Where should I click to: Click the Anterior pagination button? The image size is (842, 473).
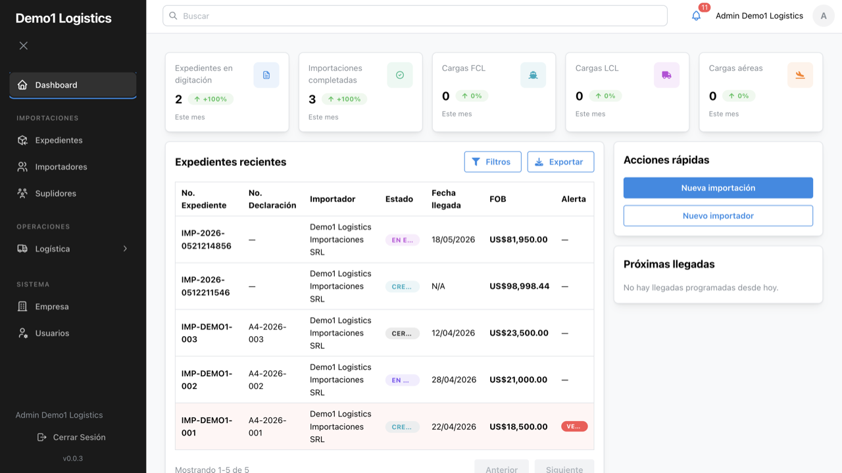click(x=501, y=466)
